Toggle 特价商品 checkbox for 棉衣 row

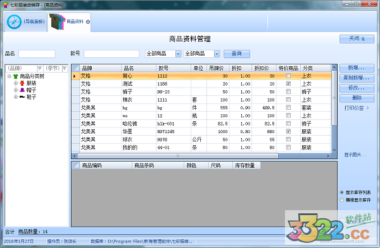pyautogui.click(x=288, y=100)
